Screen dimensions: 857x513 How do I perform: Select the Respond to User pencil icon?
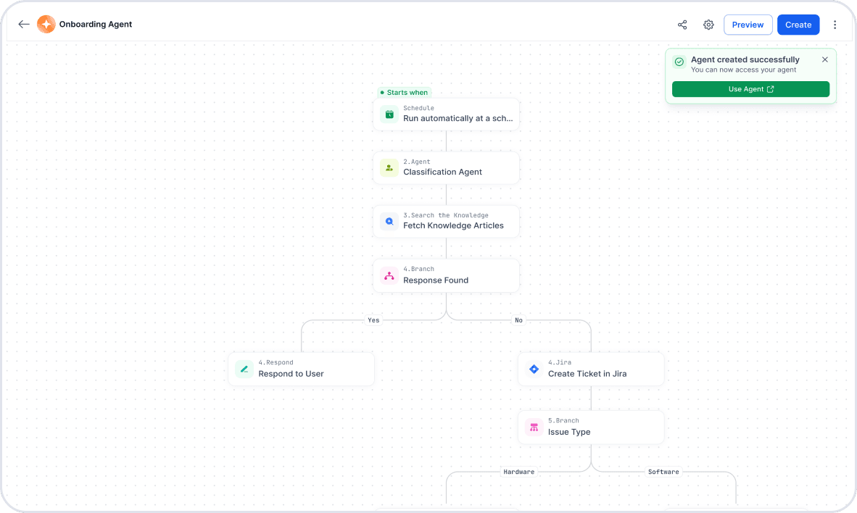(244, 370)
